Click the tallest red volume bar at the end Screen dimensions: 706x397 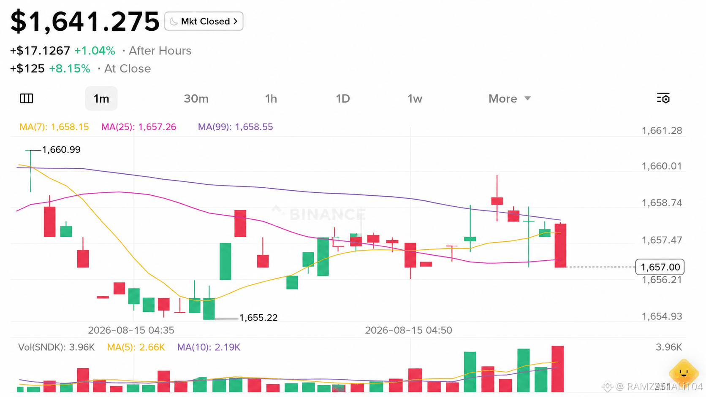coord(557,369)
